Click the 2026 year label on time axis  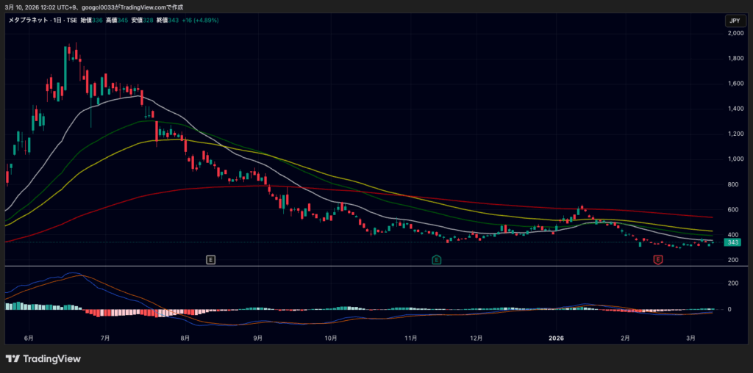pyautogui.click(x=557, y=338)
